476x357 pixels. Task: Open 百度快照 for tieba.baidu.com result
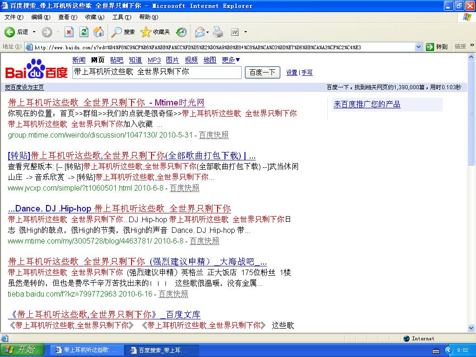[173, 294]
